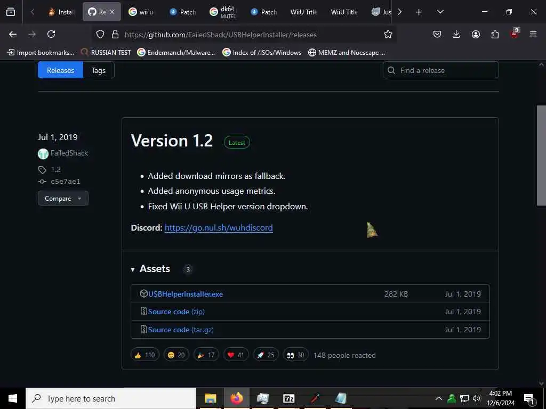This screenshot has height=409, width=546.
Task: Save page to Pocket icon
Action: [437, 34]
